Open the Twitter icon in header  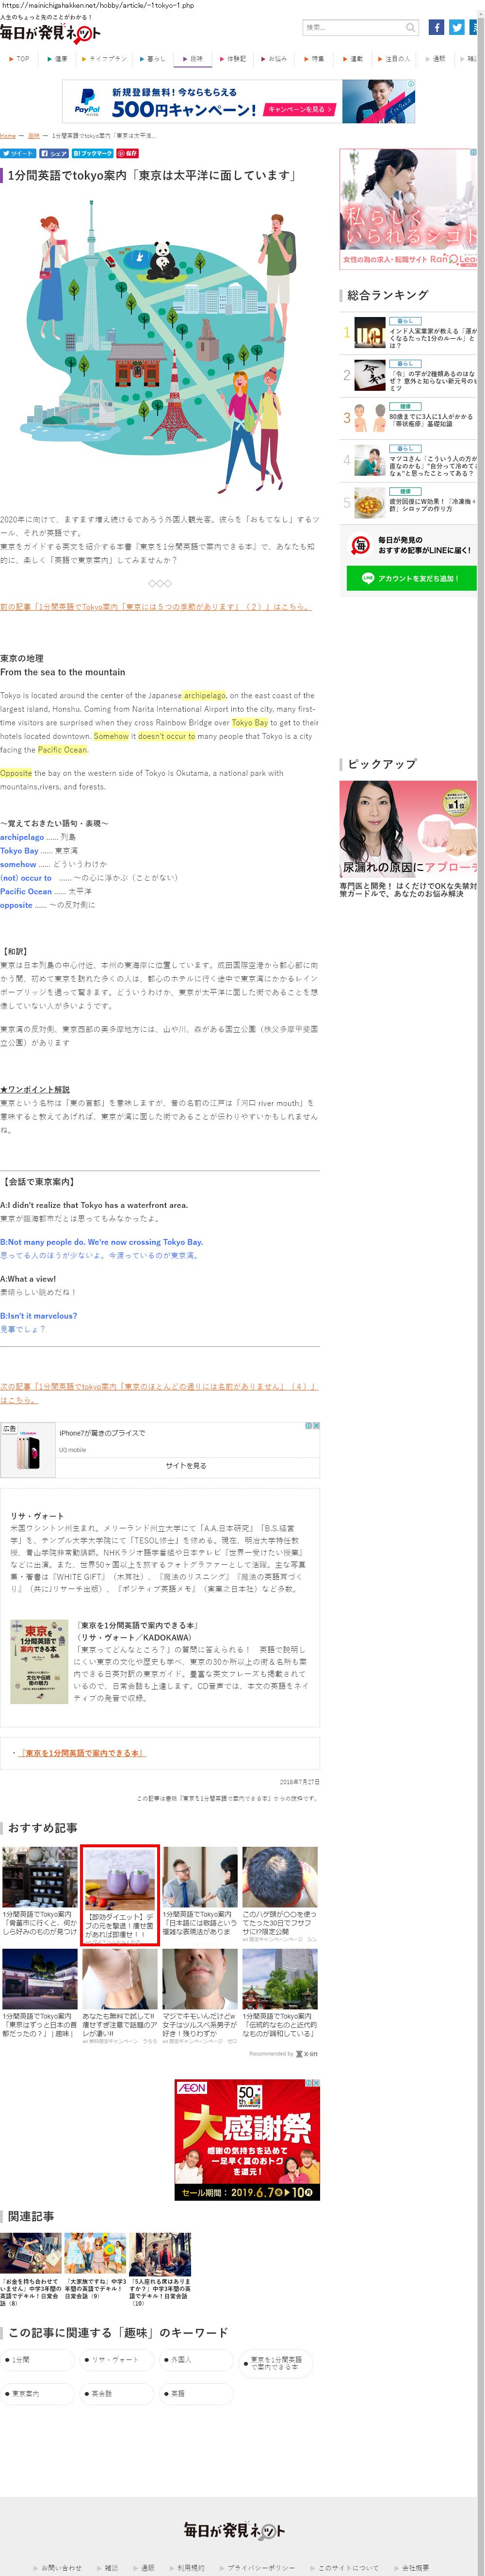tap(456, 27)
